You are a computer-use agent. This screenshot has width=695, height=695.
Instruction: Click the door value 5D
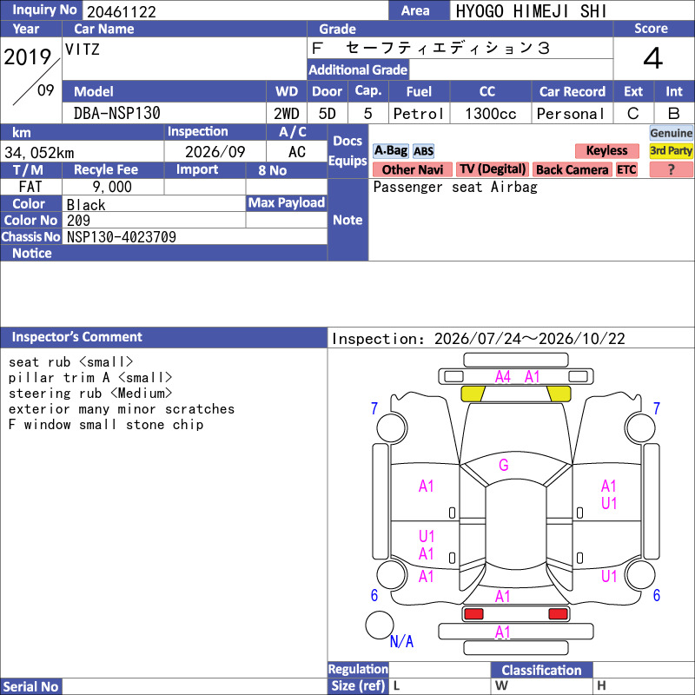click(x=328, y=114)
